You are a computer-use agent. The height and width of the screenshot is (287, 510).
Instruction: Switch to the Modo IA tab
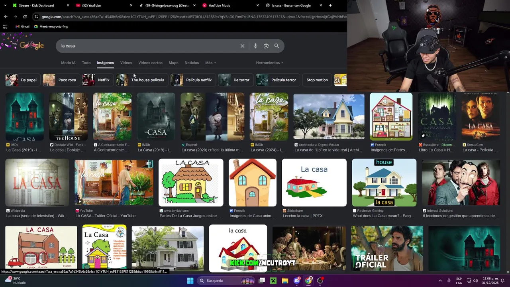(x=68, y=63)
